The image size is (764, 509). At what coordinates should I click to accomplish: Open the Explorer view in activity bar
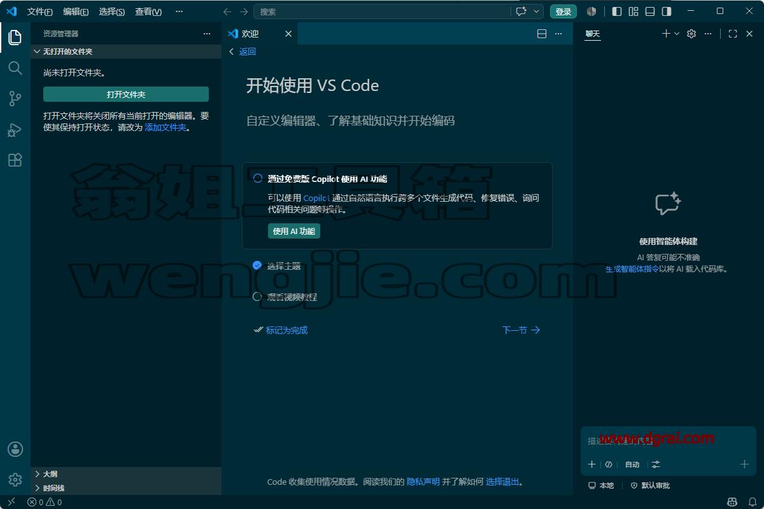[15, 37]
